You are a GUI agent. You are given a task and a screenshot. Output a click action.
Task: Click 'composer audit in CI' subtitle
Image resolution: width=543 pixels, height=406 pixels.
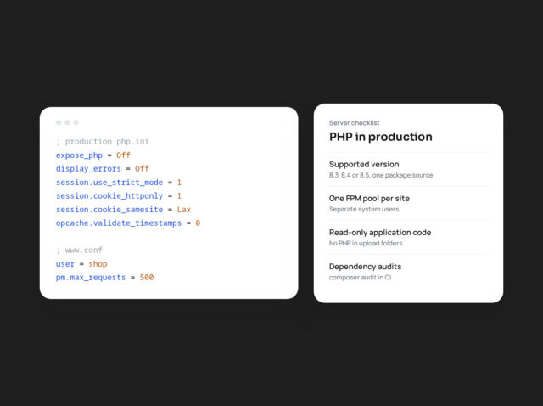[x=360, y=278]
